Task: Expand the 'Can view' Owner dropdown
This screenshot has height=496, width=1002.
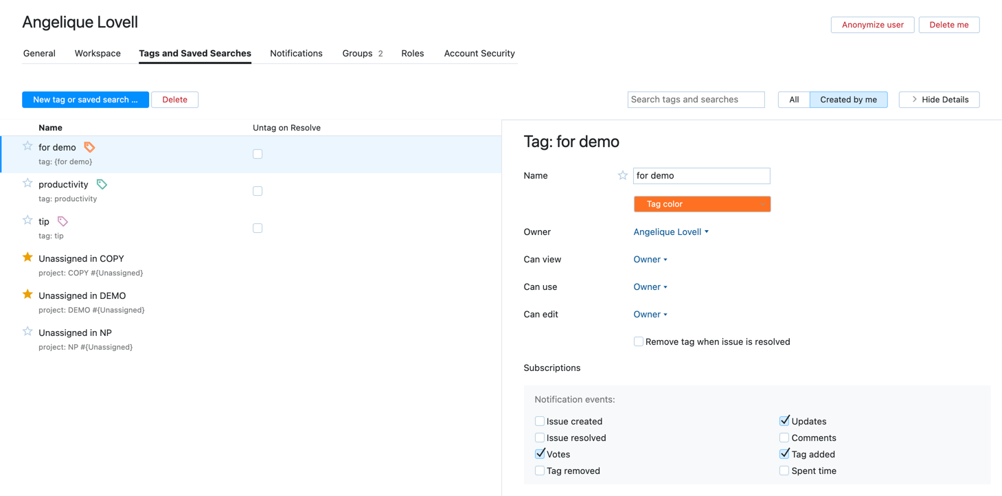Action: click(x=650, y=260)
